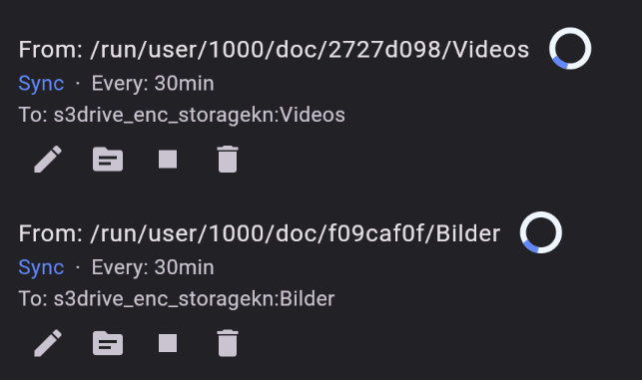Select the From path ending in /Videos
Viewport: 642px width, 380px height.
coord(310,50)
